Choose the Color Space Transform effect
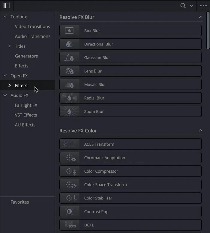210x233 pixels. tap(130, 184)
